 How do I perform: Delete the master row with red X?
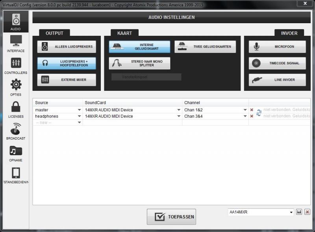coord(252,110)
